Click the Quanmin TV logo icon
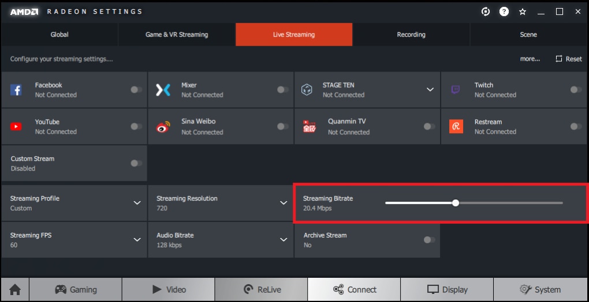The height and width of the screenshot is (302, 589). tap(310, 127)
